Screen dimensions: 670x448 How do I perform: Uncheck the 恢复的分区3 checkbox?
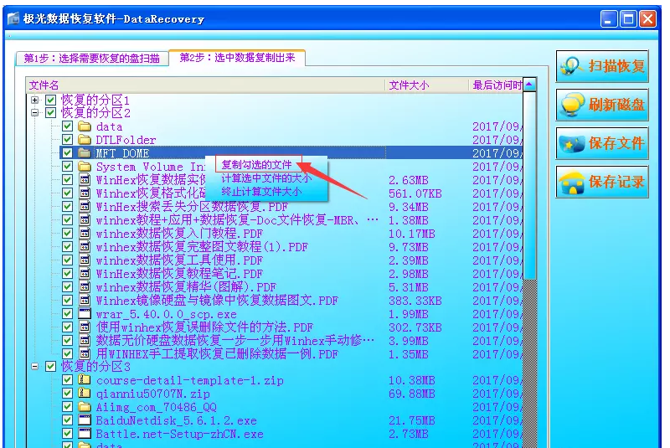[51, 367]
